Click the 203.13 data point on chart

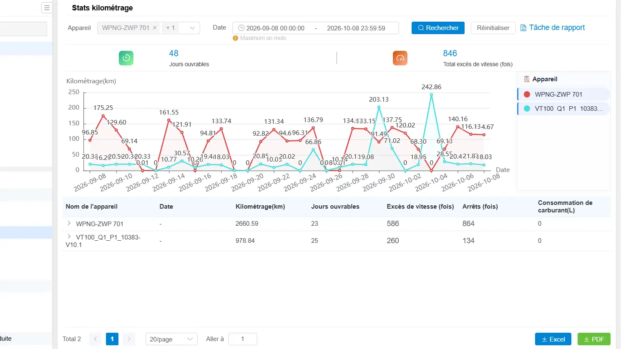379,107
